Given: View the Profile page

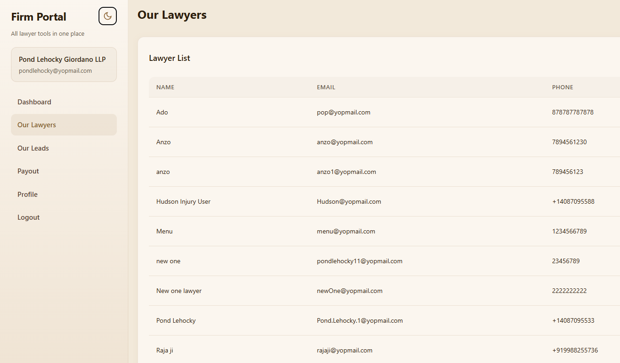Looking at the screenshot, I should tap(27, 194).
